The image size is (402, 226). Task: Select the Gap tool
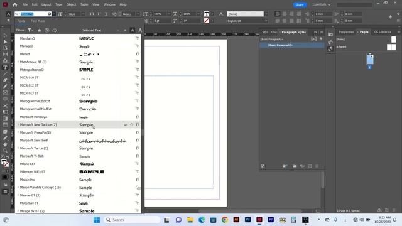coord(5,55)
